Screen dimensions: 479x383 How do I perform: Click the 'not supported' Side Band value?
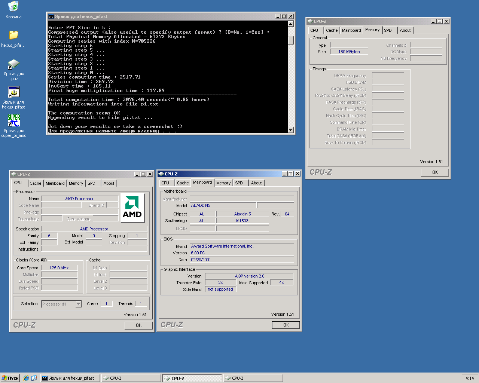[220, 289]
